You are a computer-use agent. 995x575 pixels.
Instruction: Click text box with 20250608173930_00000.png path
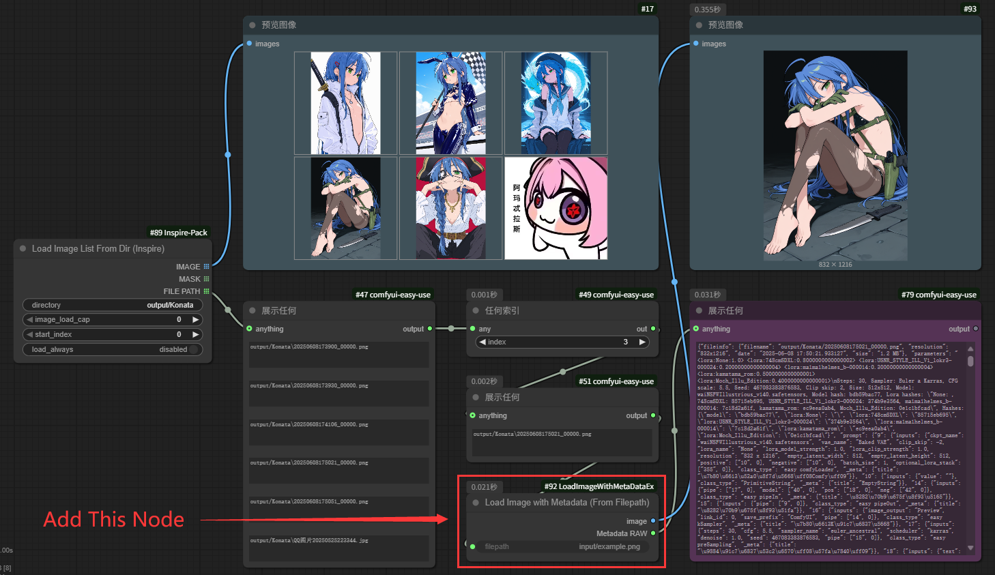[339, 394]
